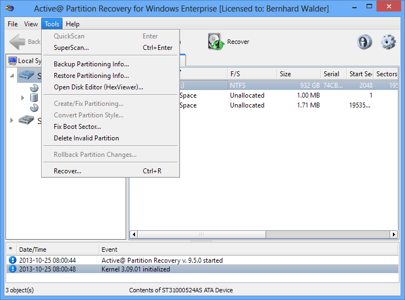Click the app icon in title bar

point(10,8)
